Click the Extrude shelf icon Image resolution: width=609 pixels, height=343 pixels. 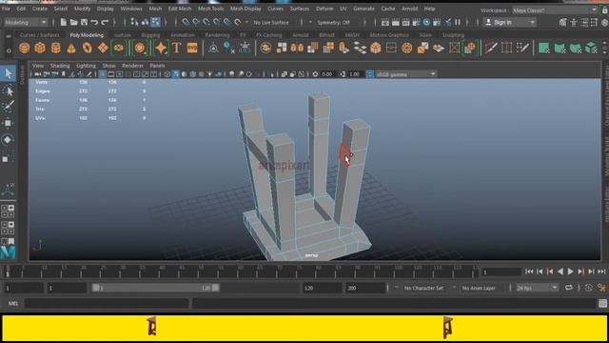(x=344, y=49)
